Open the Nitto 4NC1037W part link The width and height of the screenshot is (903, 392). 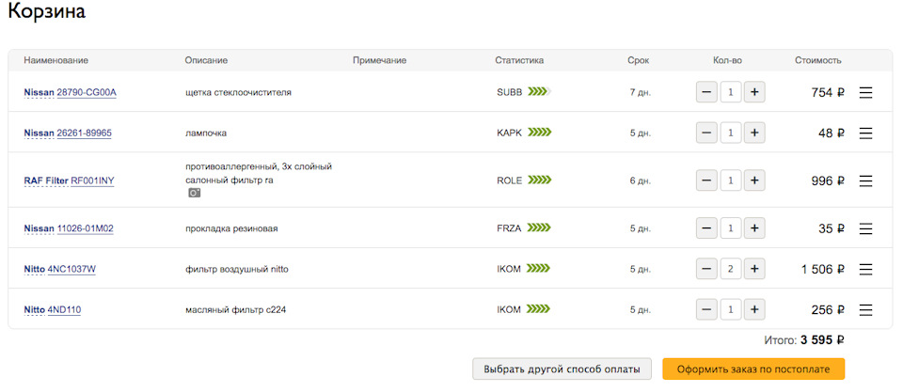[71, 269]
